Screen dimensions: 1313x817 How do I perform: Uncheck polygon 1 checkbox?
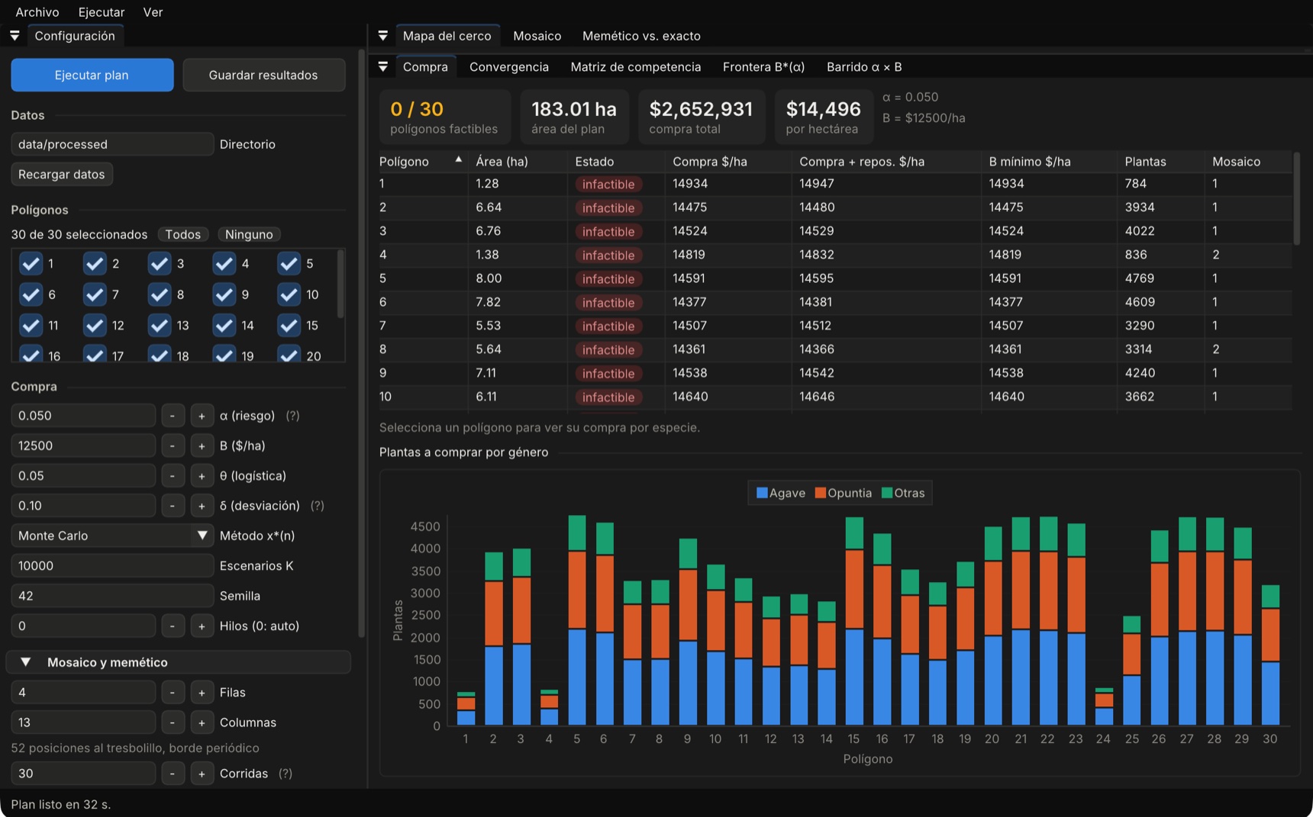(31, 264)
